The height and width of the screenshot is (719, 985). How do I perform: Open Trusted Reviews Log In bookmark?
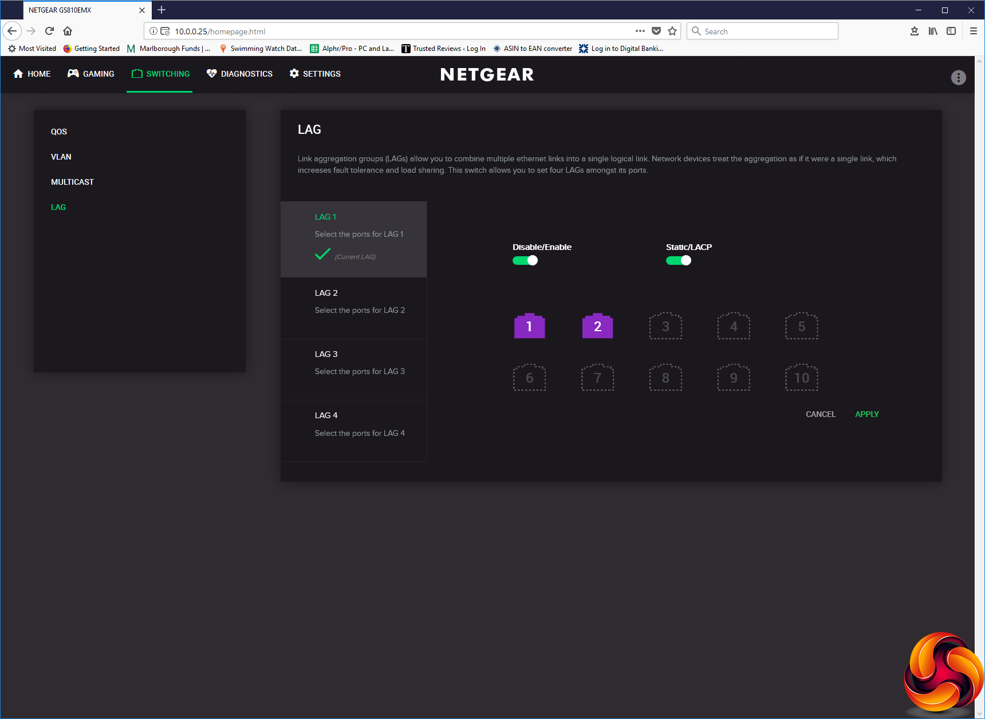click(x=444, y=49)
